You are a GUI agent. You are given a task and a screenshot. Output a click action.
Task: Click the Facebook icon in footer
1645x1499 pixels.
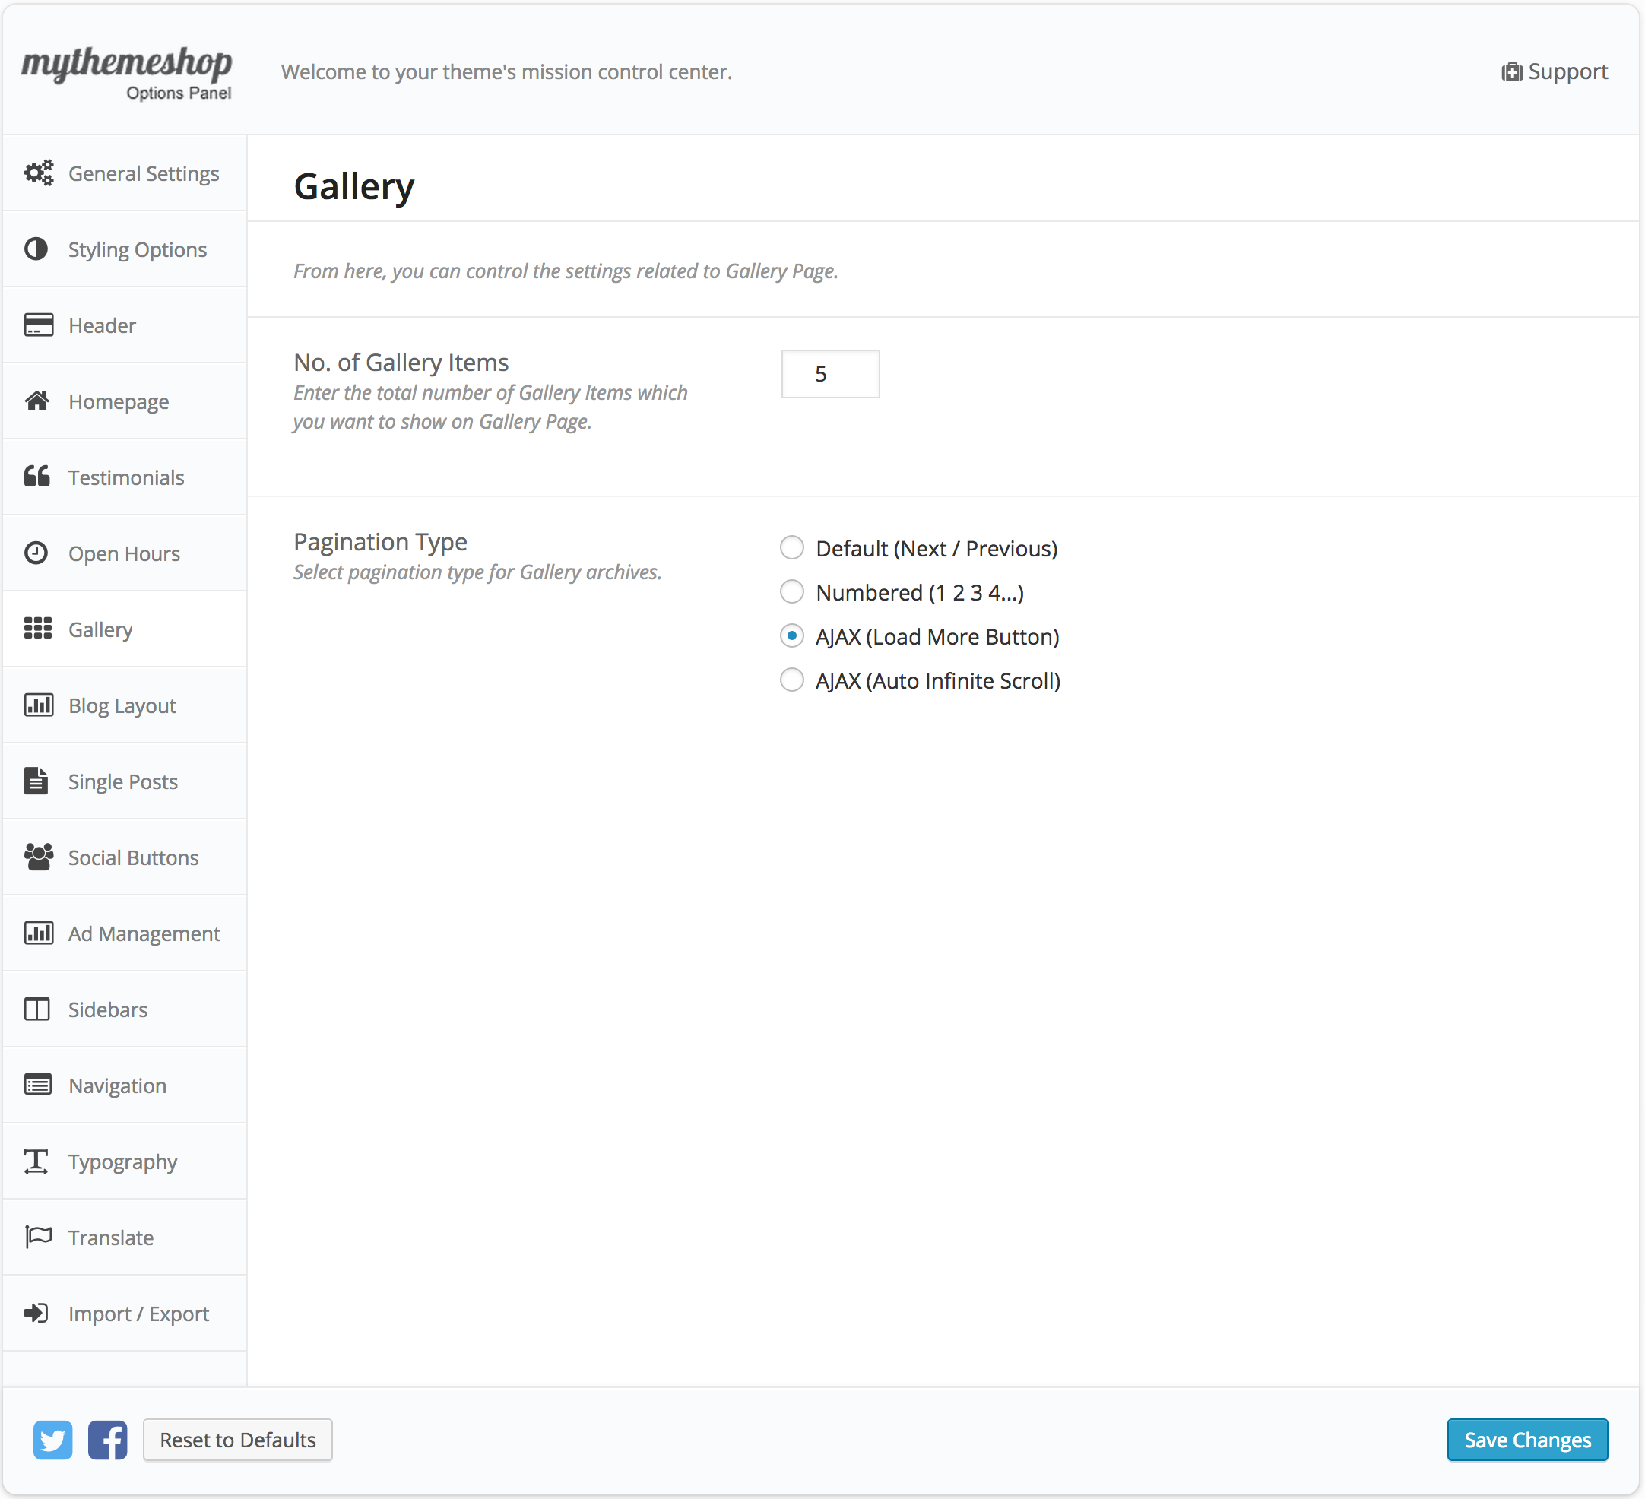tap(108, 1440)
